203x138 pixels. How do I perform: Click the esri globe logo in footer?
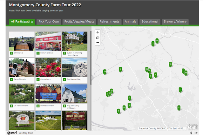(12, 133)
